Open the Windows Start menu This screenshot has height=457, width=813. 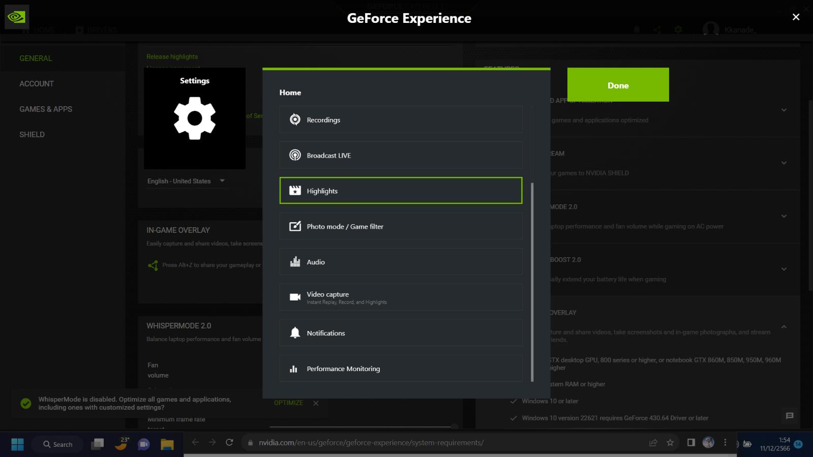coord(17,444)
